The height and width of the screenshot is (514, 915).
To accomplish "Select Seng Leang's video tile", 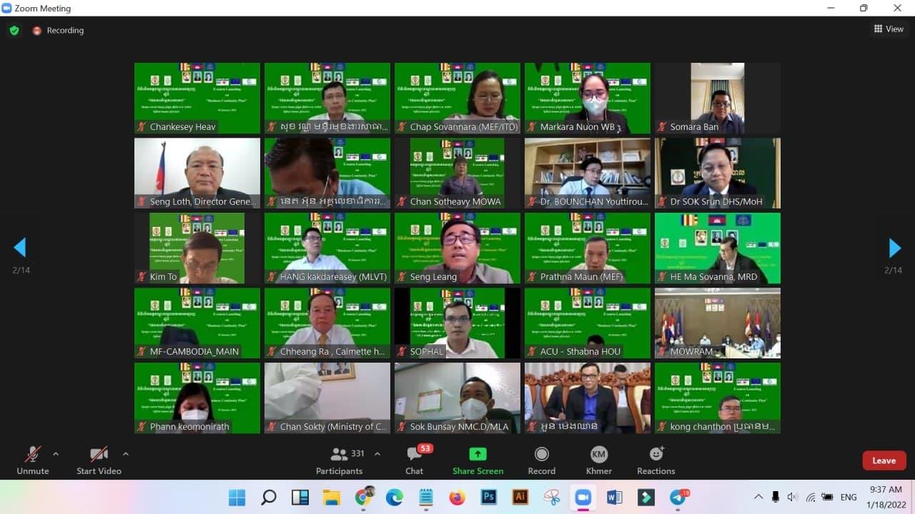I will click(457, 248).
